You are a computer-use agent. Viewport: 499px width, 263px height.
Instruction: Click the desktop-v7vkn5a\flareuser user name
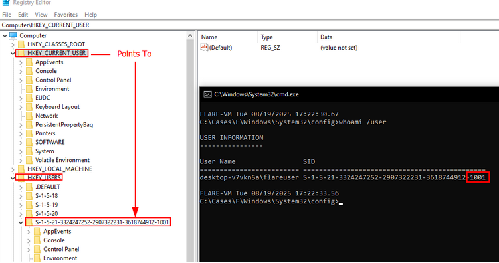click(x=249, y=177)
